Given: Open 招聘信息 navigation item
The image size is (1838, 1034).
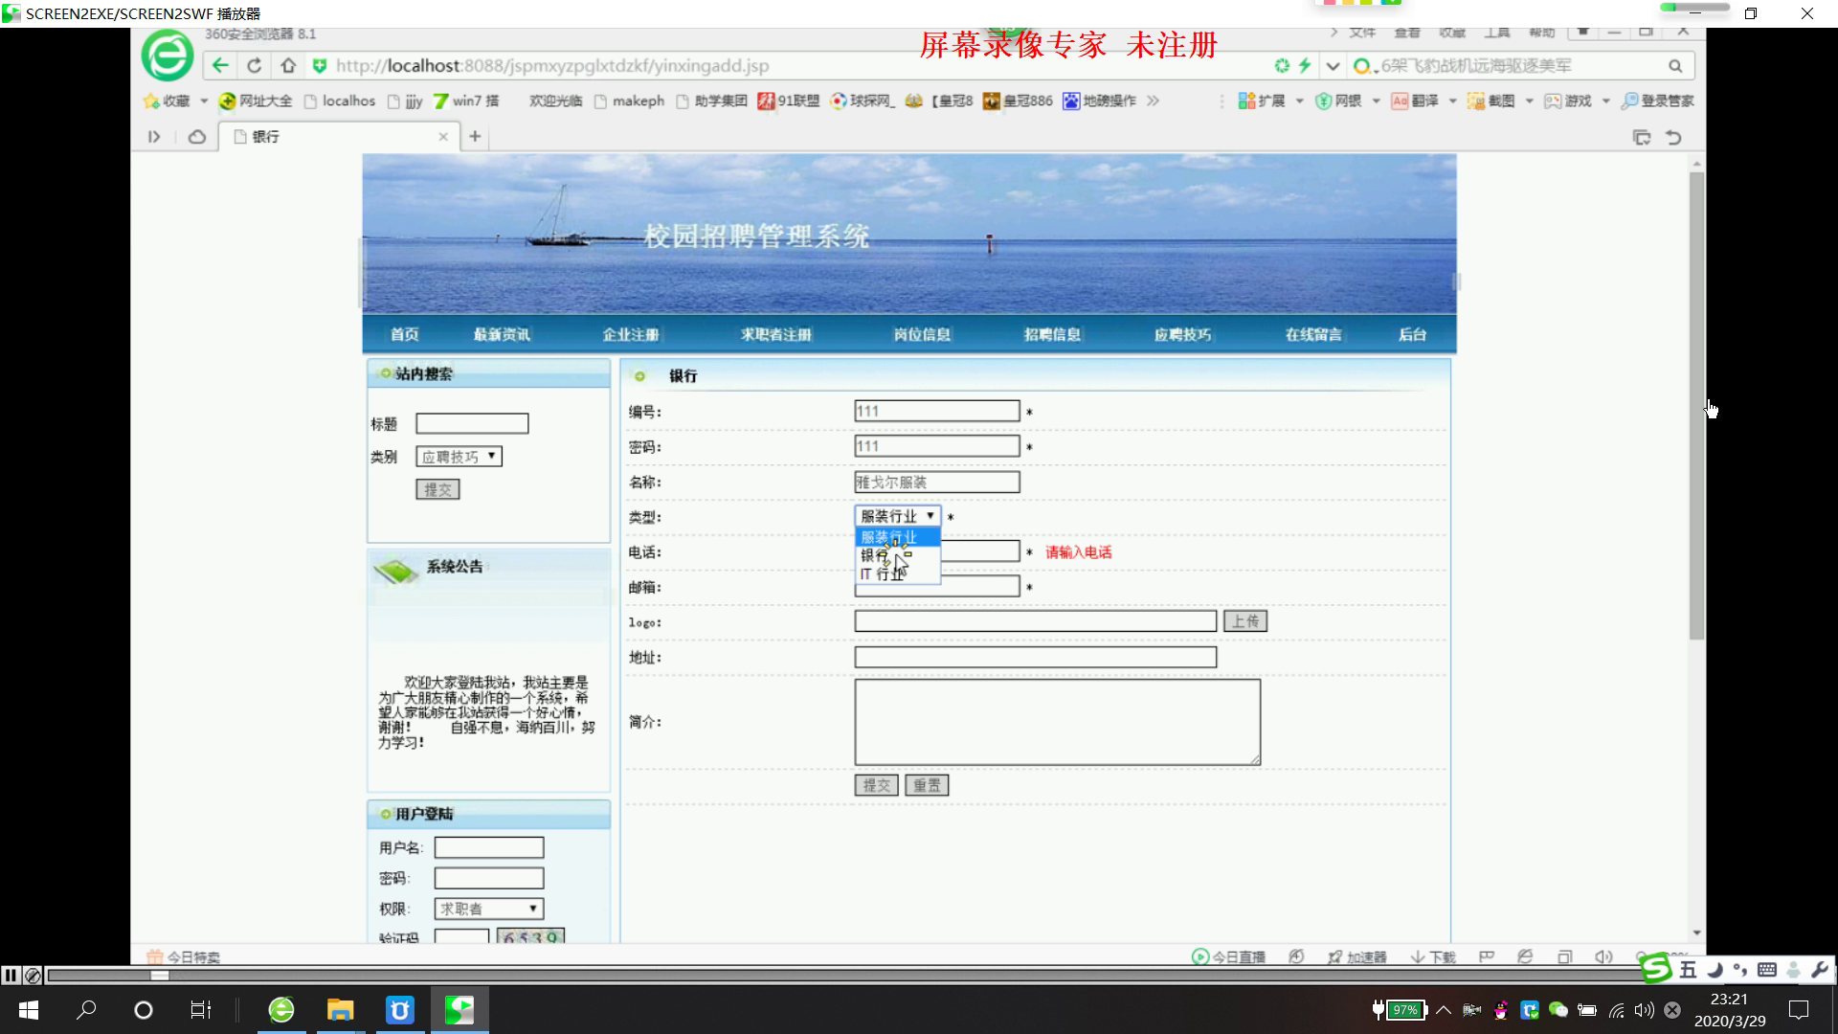Looking at the screenshot, I should coord(1052,334).
